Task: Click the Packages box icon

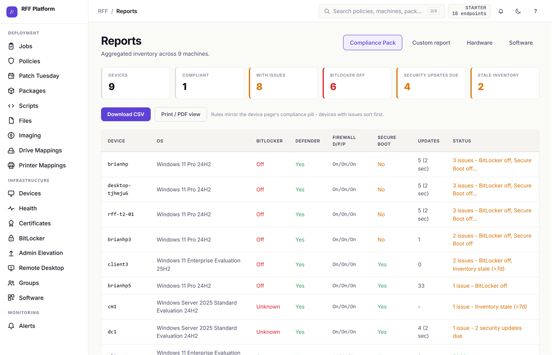Action: [11, 91]
